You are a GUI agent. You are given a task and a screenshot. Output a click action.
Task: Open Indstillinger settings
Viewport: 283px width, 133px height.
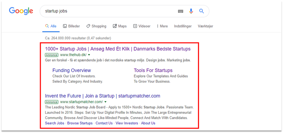coord(183,26)
